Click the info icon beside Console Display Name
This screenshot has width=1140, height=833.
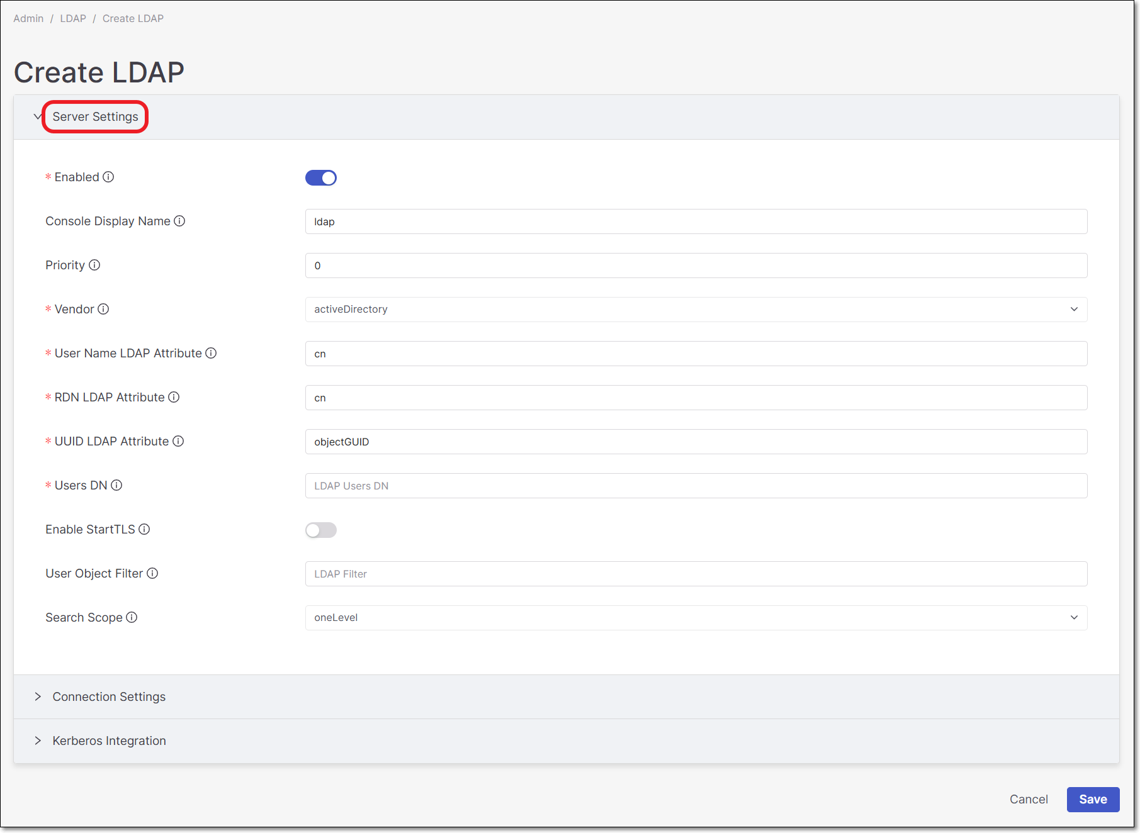coord(179,221)
